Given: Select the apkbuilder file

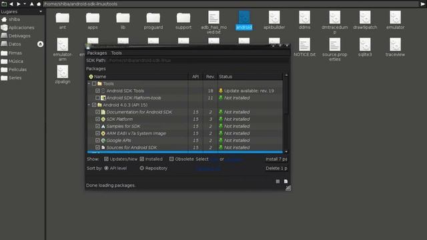Looking at the screenshot, I should (x=274, y=20).
